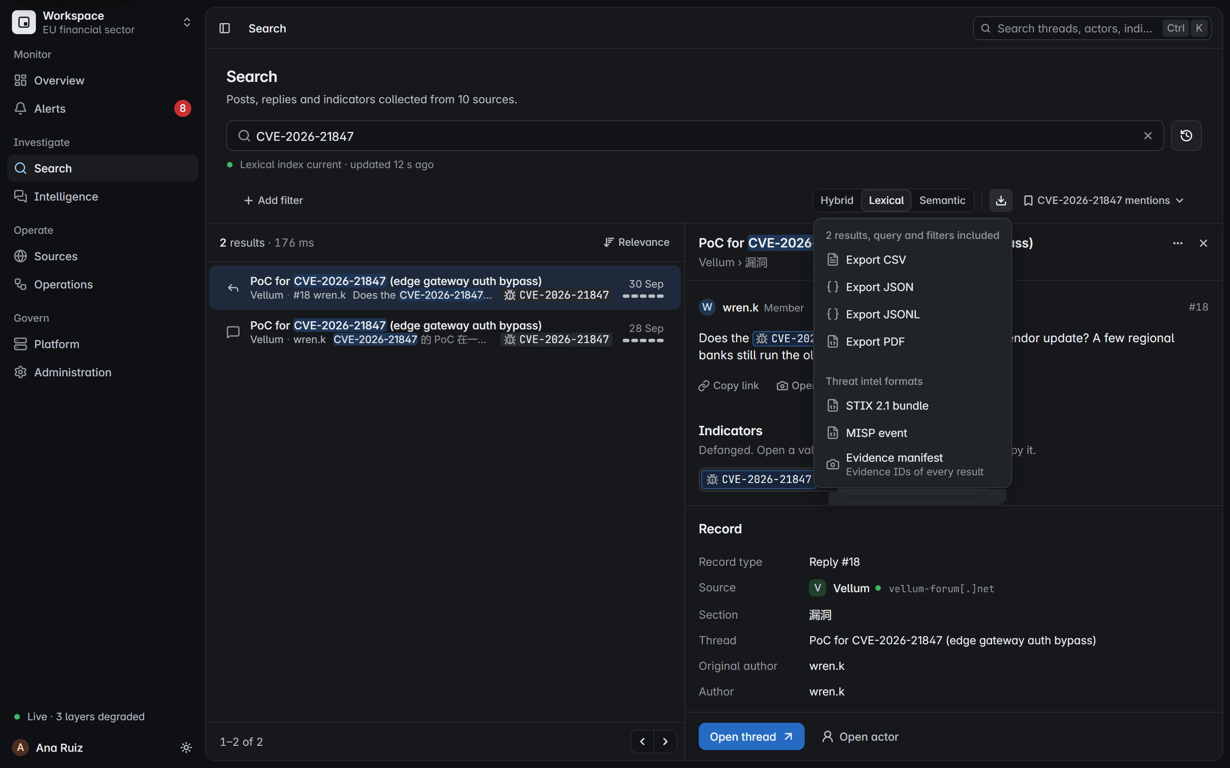
Task: Click the export download icon
Action: (x=1001, y=201)
